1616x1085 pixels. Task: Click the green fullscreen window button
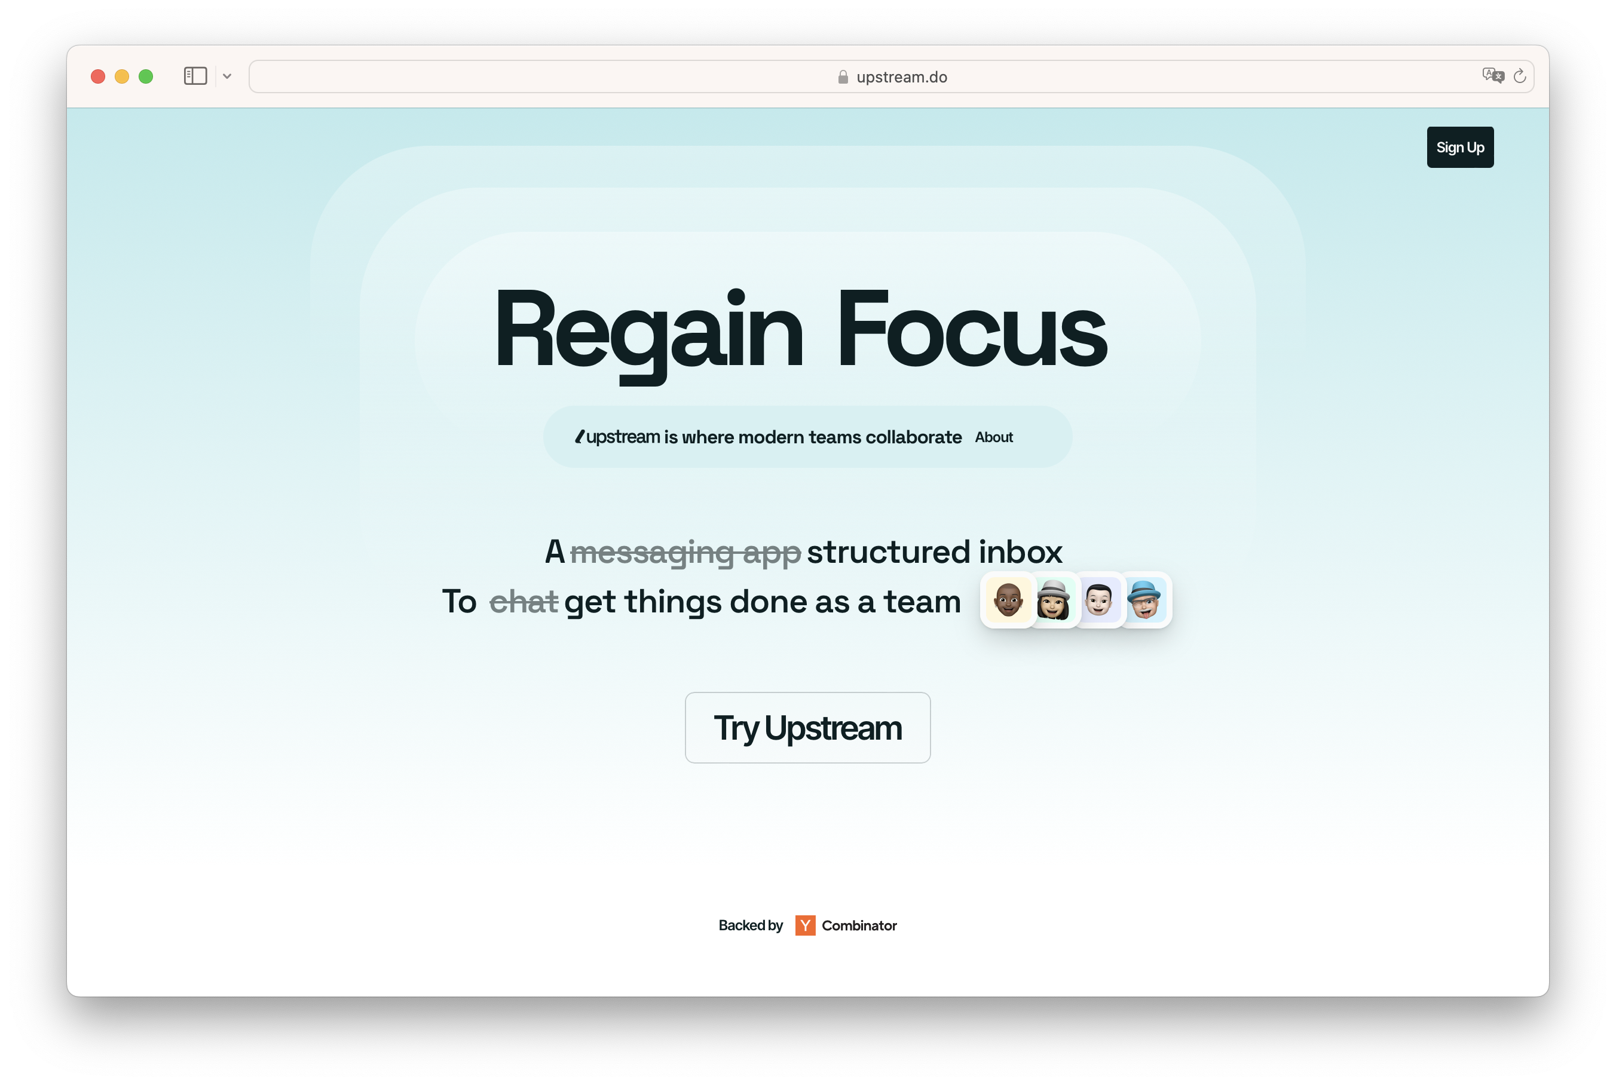(x=145, y=76)
